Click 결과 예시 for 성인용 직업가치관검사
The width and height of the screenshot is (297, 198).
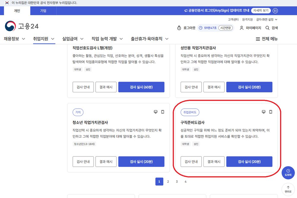point(214,87)
